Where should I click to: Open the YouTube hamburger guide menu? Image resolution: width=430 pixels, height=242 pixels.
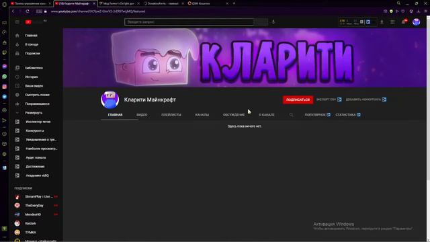click(17, 22)
